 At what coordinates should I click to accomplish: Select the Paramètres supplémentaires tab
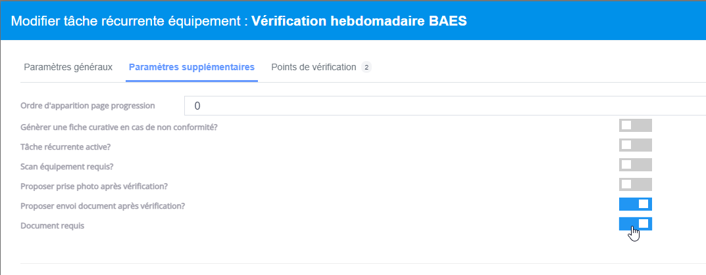pyautogui.click(x=191, y=67)
